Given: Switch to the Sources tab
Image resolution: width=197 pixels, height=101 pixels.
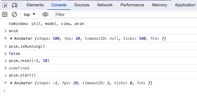Looking at the screenshot, I should [82, 5].
